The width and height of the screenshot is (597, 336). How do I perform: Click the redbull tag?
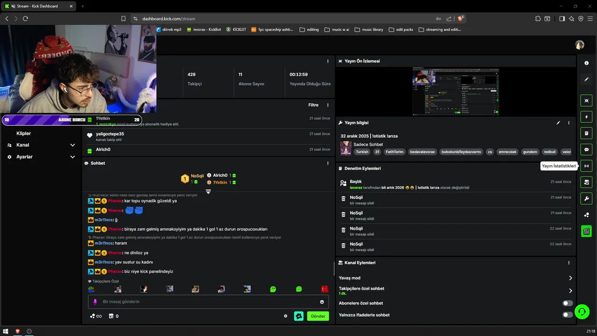click(x=550, y=152)
